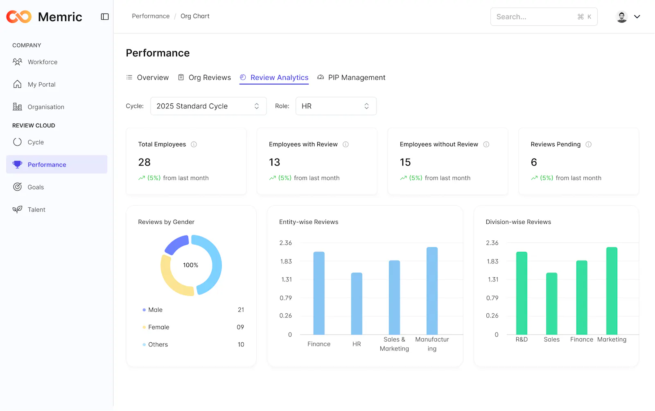
Task: Click the R&D bar in Division-wise Reviews
Action: pyautogui.click(x=522, y=293)
